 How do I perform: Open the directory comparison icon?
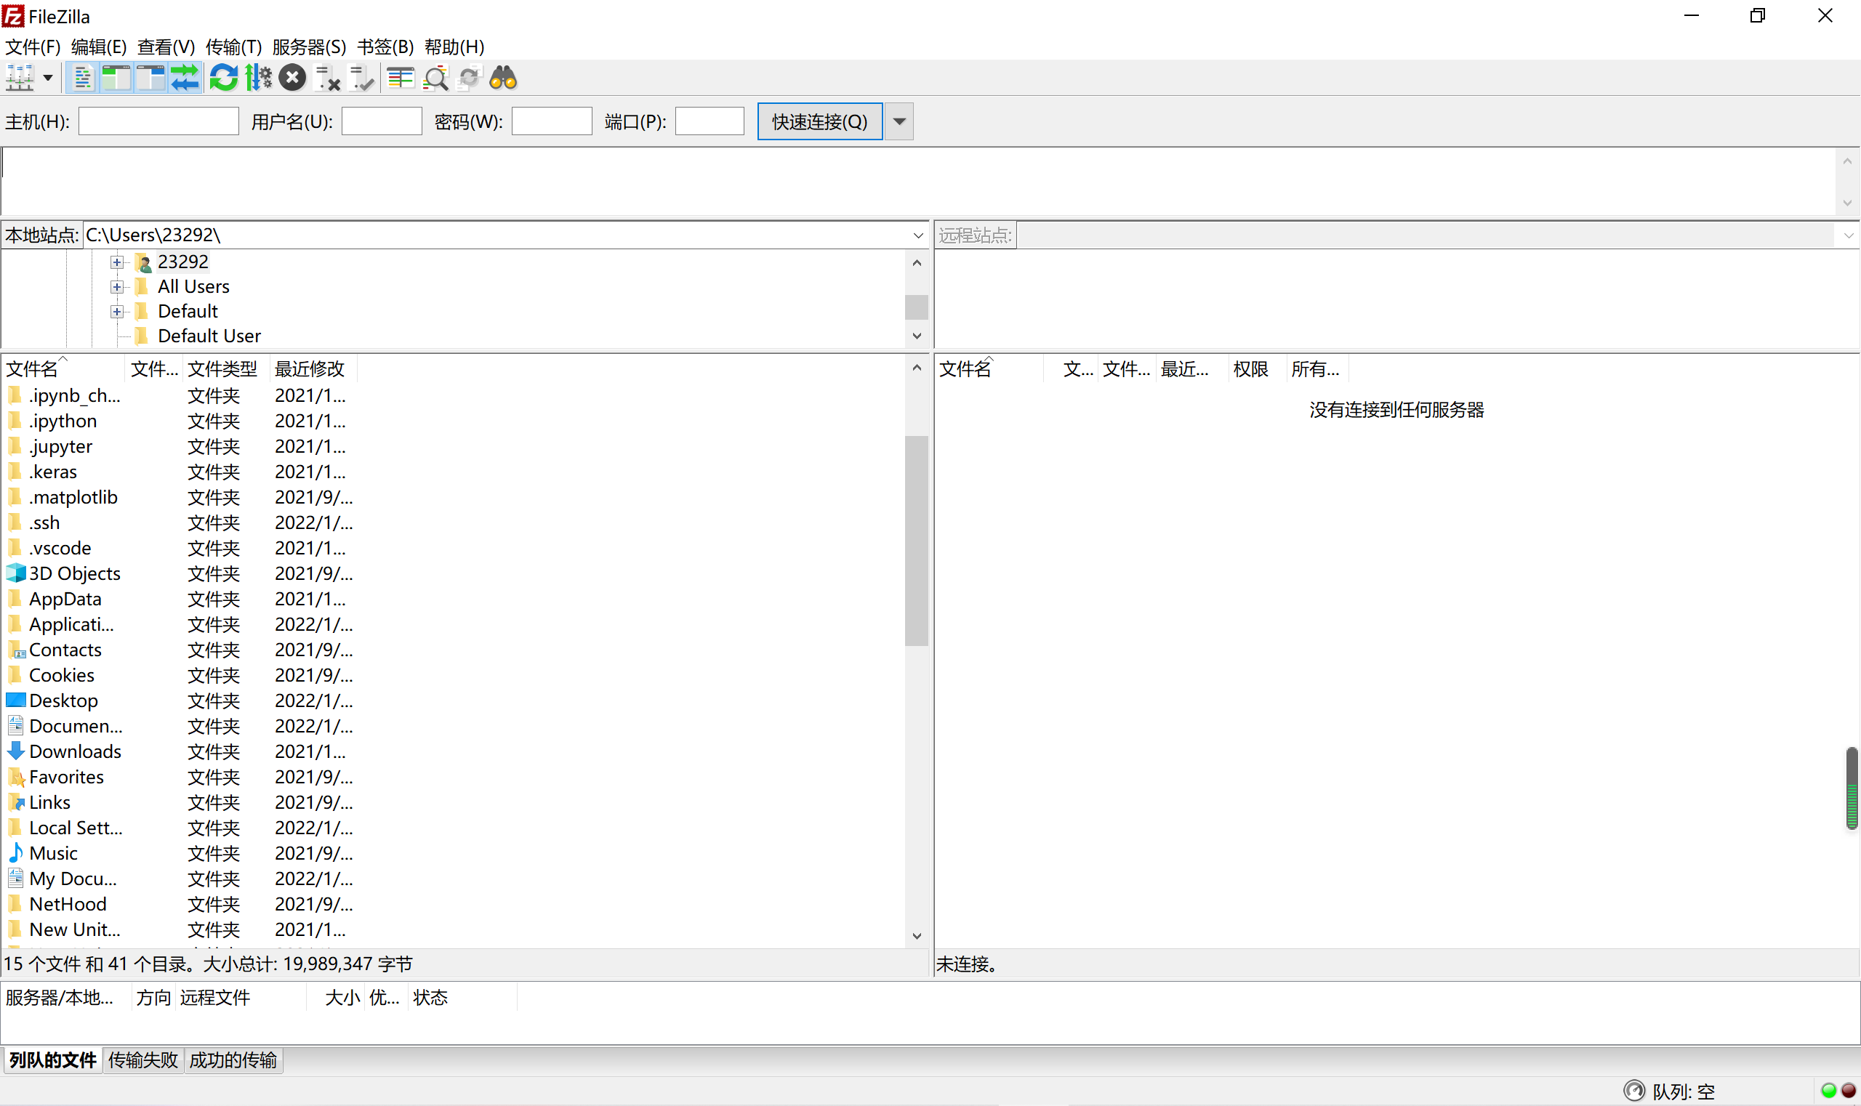pos(401,78)
